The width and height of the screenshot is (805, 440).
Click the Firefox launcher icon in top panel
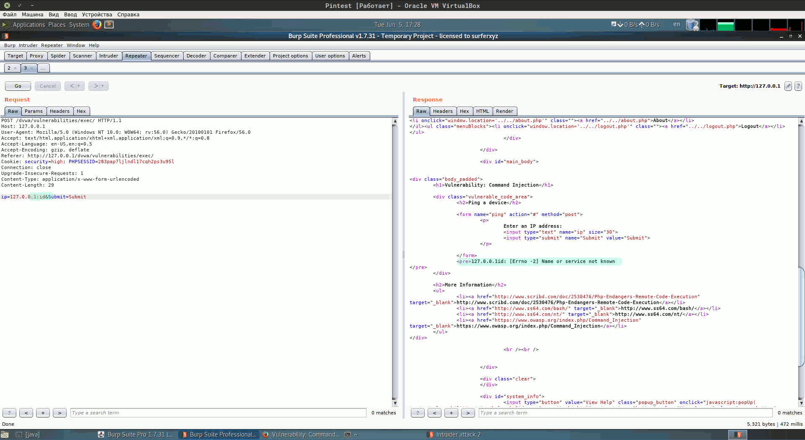97,24
